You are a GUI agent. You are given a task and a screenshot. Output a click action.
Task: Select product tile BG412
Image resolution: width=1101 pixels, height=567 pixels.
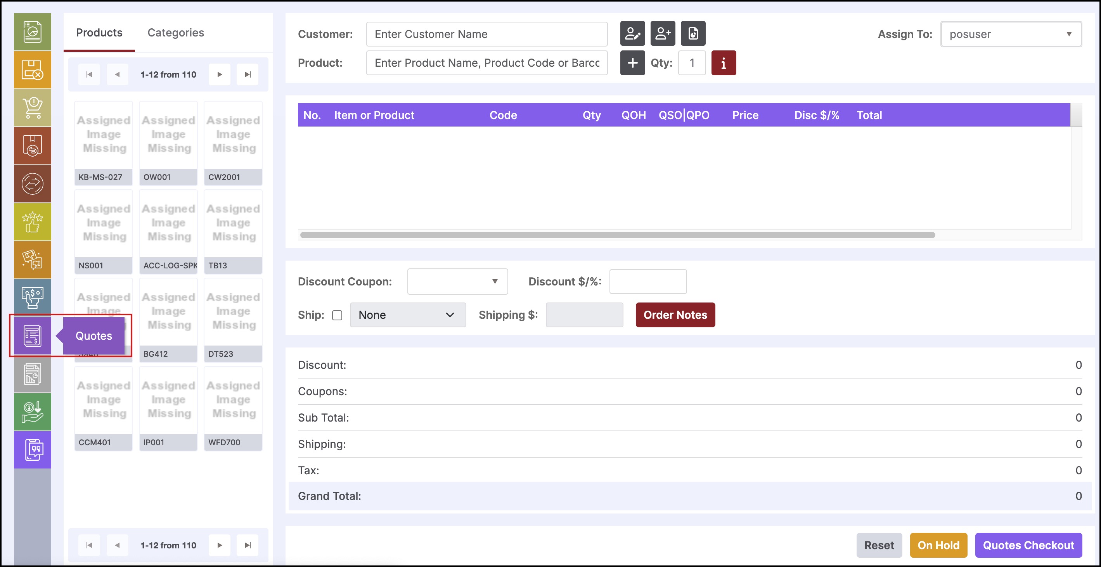point(168,320)
